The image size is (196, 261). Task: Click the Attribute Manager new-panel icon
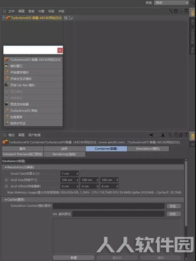click(x=186, y=135)
